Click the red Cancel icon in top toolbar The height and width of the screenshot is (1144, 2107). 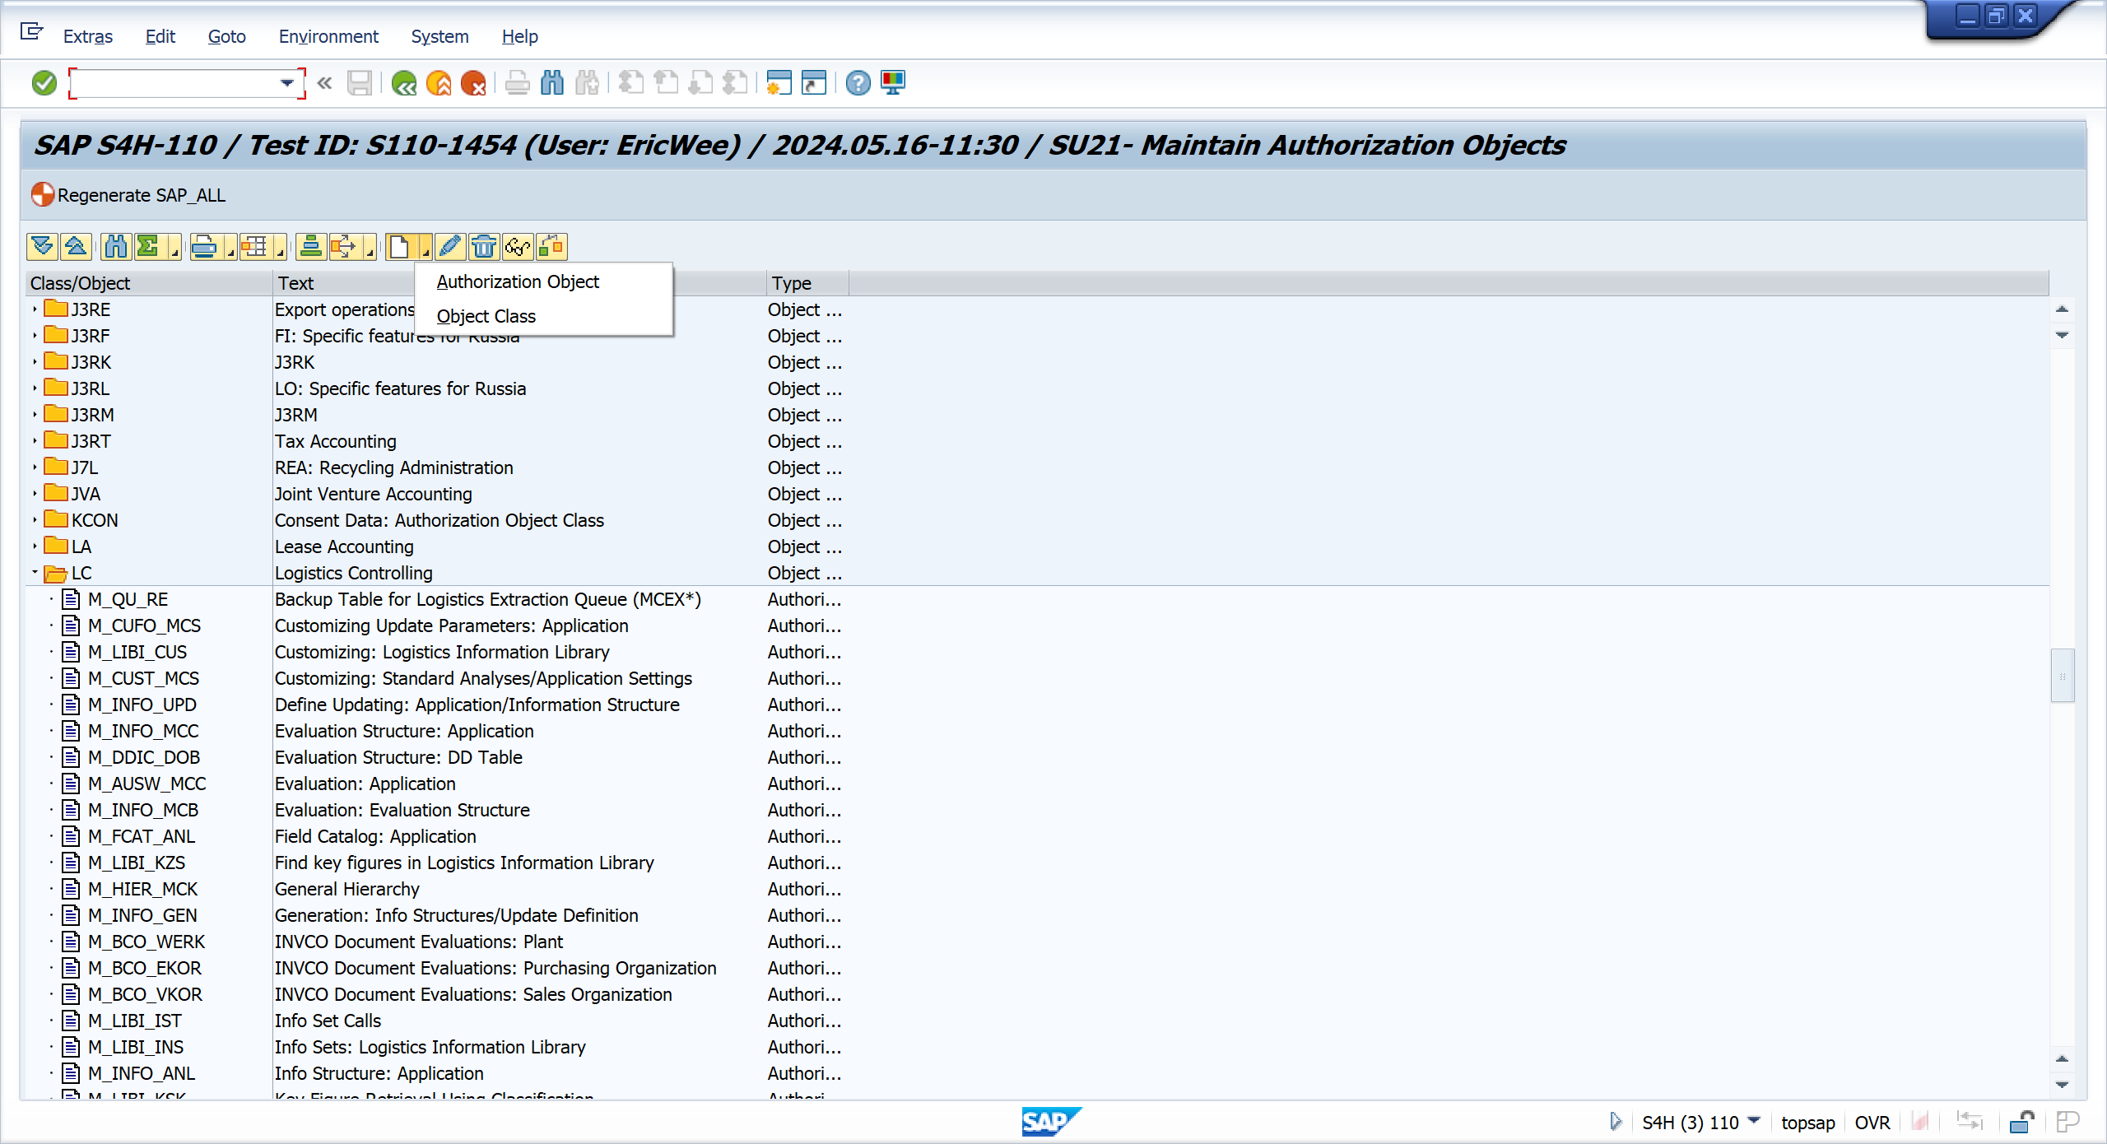473,83
